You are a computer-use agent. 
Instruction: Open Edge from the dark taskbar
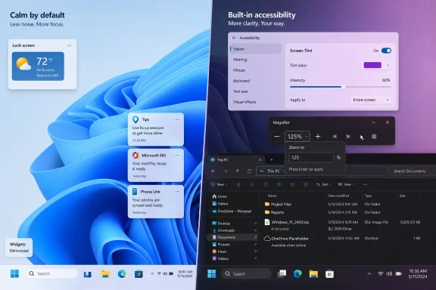(x=297, y=274)
